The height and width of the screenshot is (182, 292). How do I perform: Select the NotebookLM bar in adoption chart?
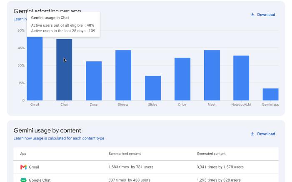coord(241,78)
